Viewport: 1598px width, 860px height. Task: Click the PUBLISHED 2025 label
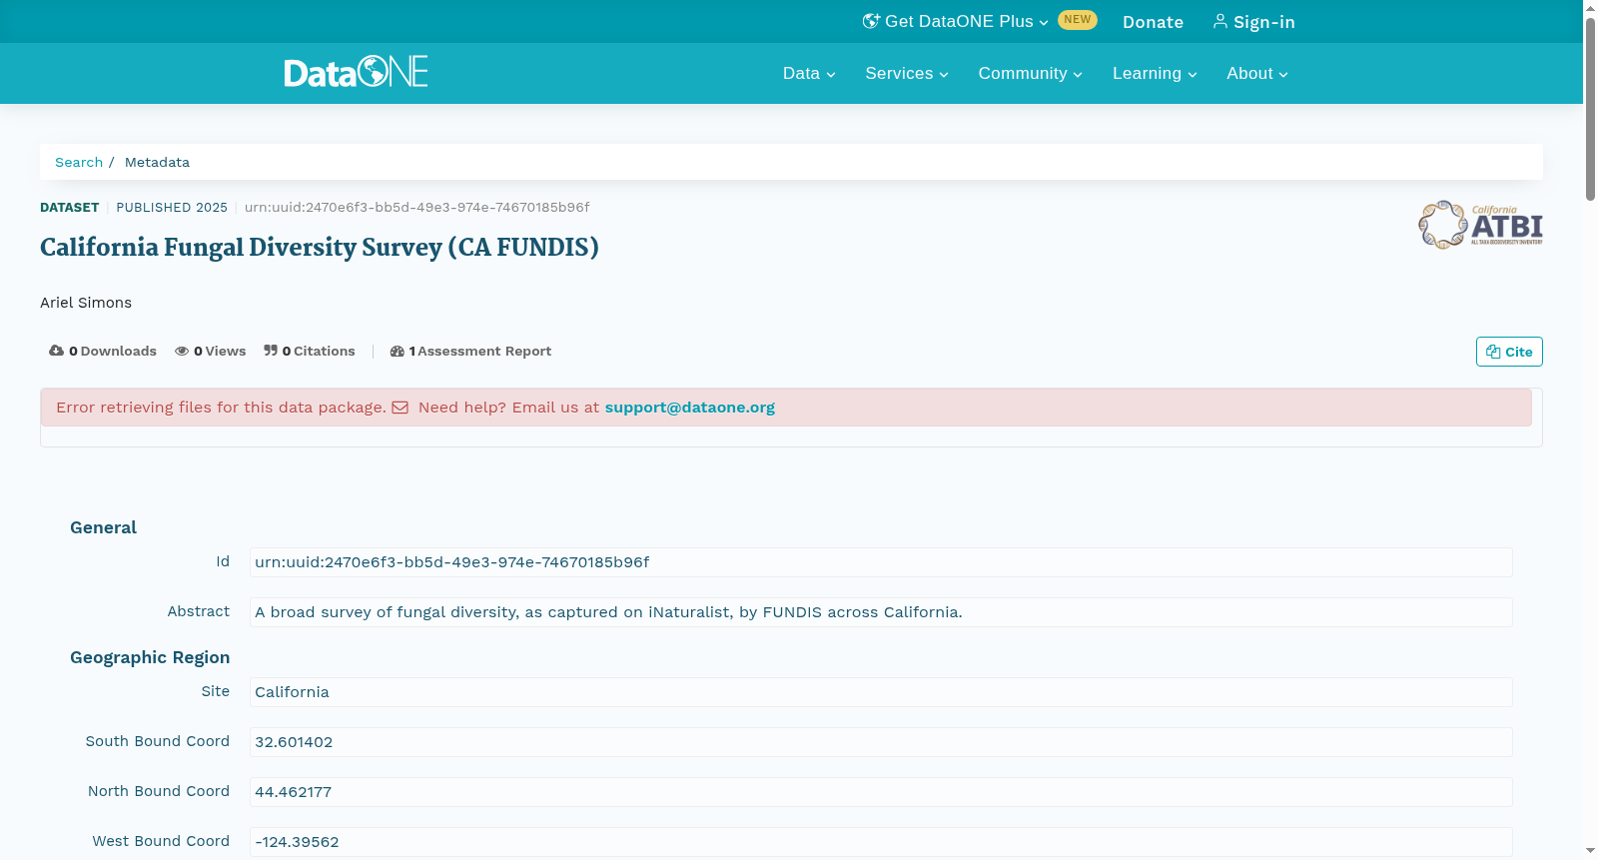click(x=172, y=208)
